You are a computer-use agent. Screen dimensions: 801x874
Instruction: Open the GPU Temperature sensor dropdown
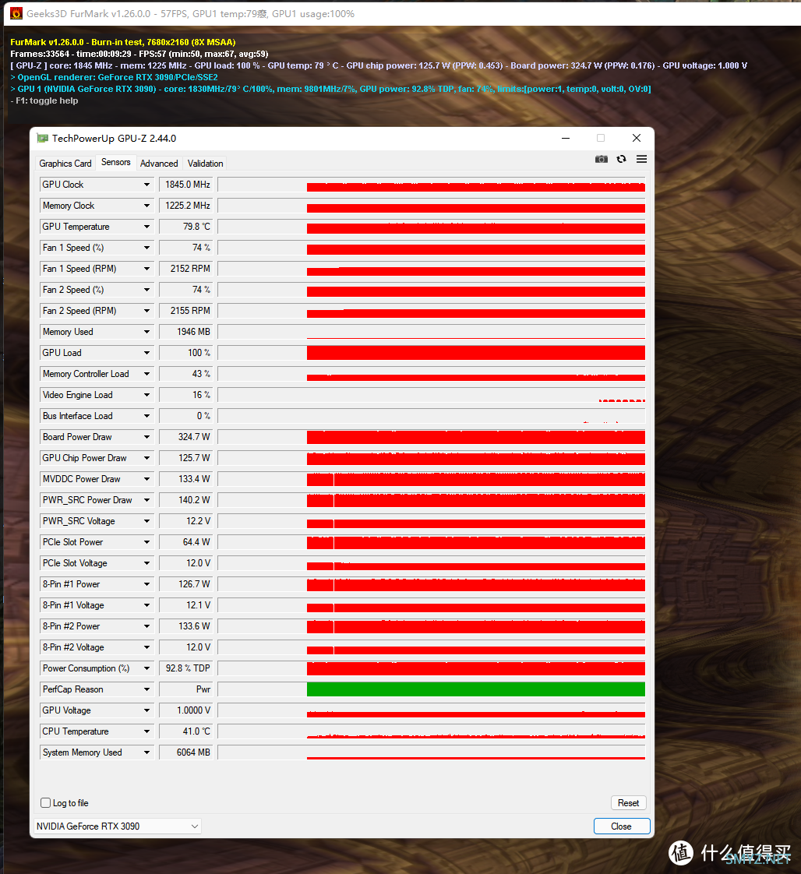point(146,227)
